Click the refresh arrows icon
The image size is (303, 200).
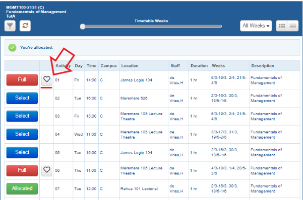(x=25, y=26)
